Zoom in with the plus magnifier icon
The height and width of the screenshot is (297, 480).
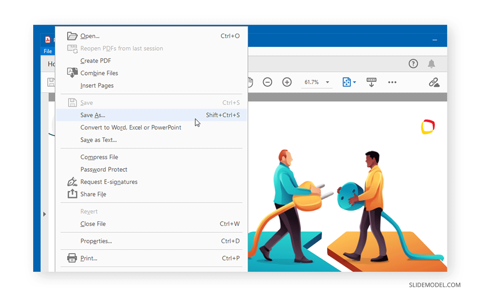287,82
